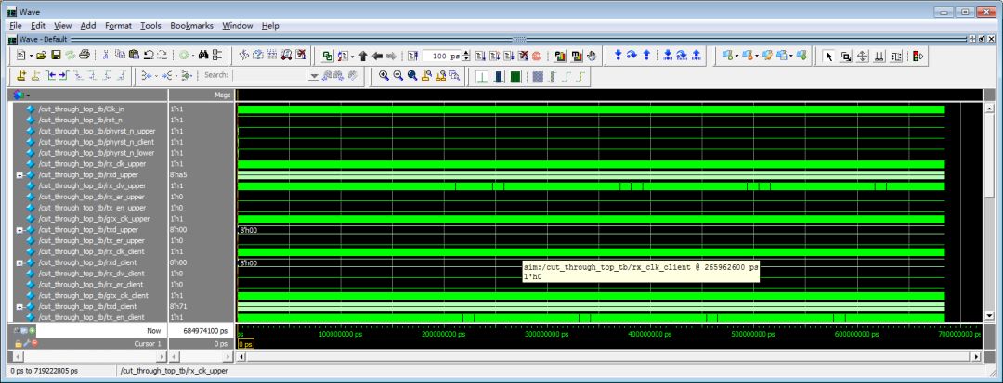Click the Open file folder icon

tap(42, 56)
